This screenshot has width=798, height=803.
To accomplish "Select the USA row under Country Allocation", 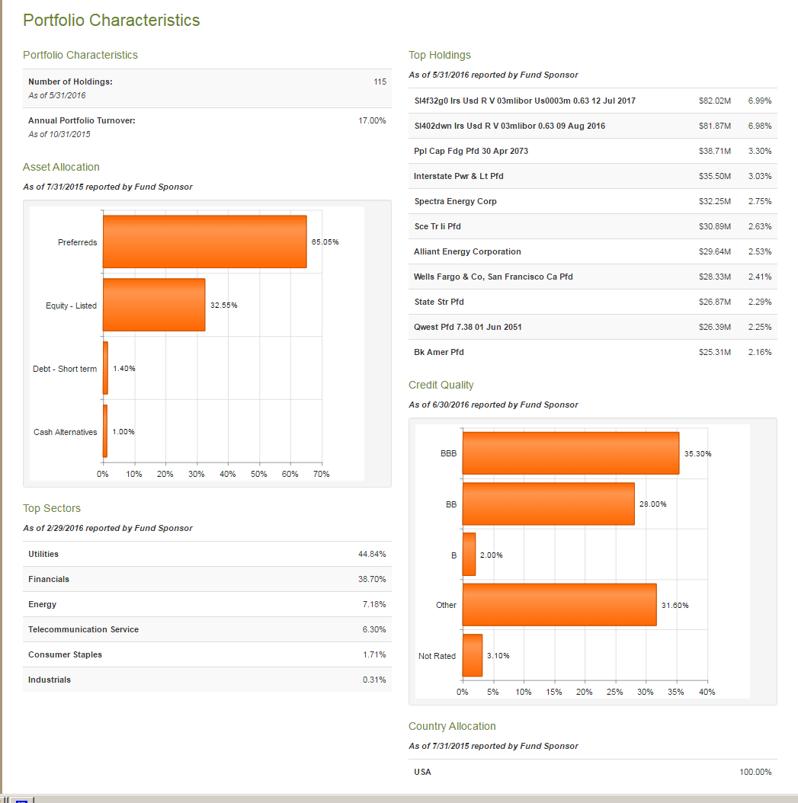I will pos(587,772).
